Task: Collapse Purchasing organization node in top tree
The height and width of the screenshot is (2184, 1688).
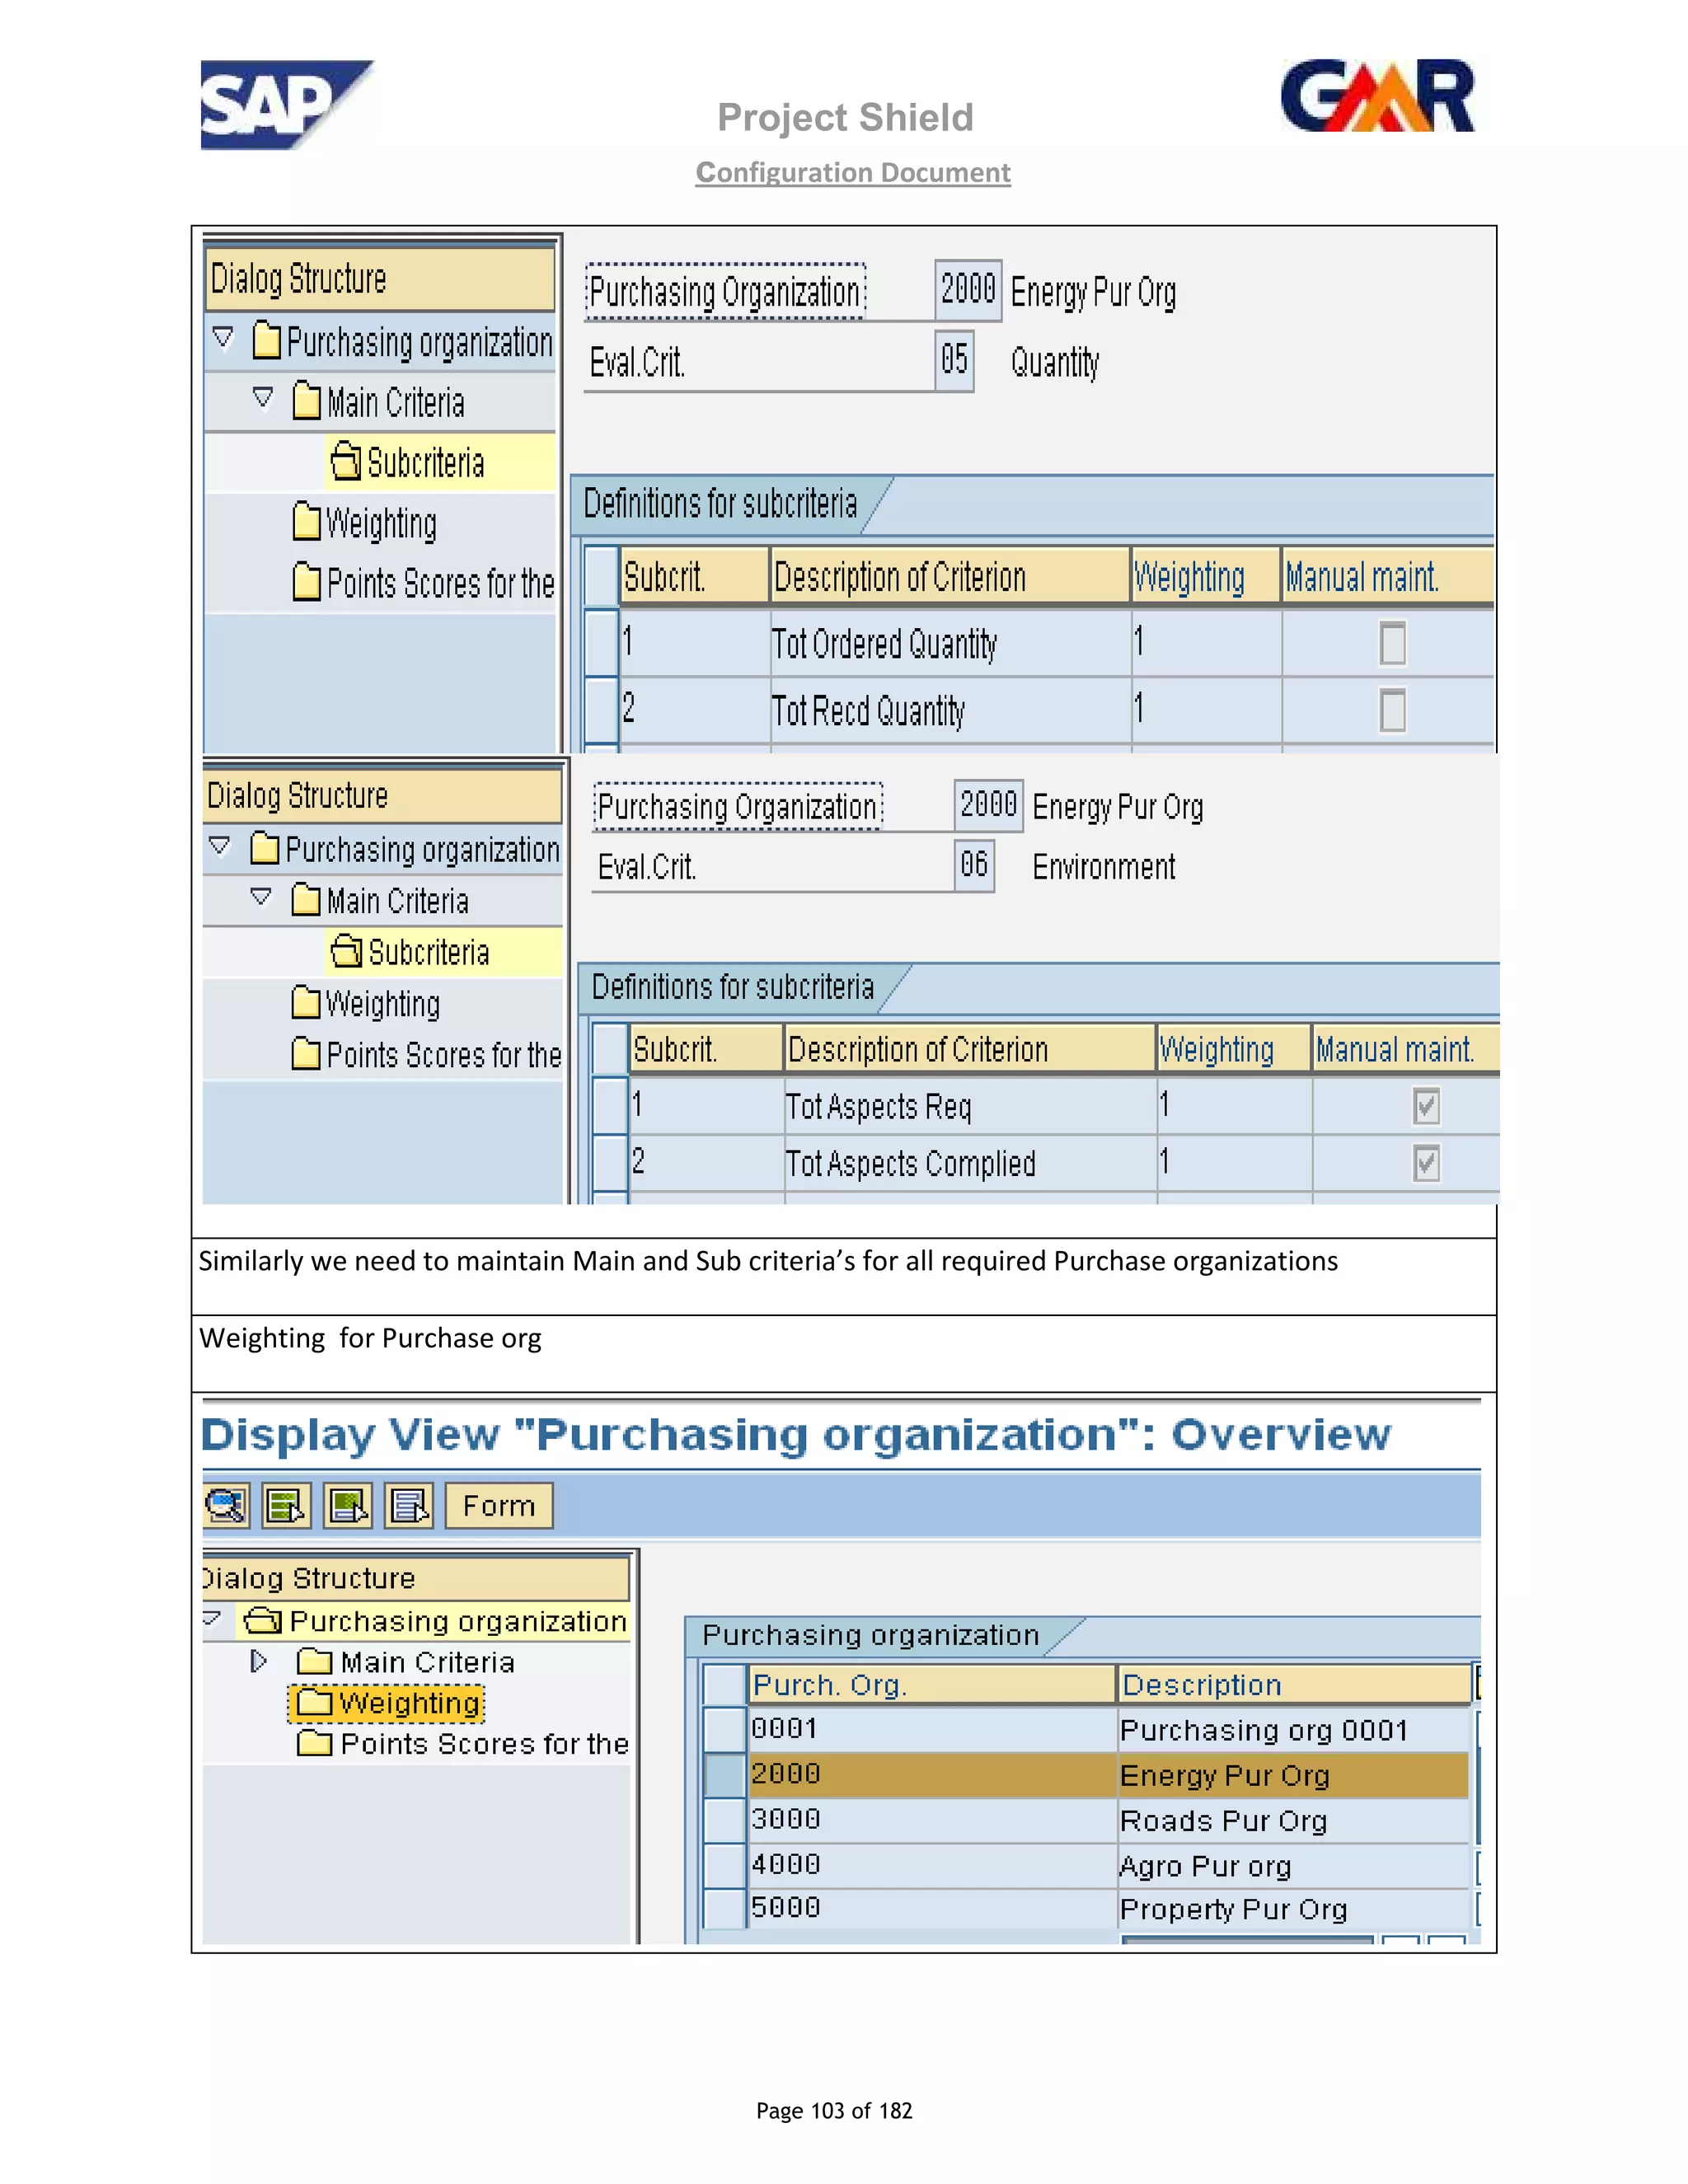Action: [224, 338]
